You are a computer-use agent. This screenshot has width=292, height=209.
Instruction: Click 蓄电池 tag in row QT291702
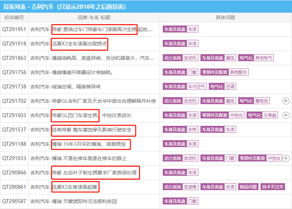coord(262,101)
